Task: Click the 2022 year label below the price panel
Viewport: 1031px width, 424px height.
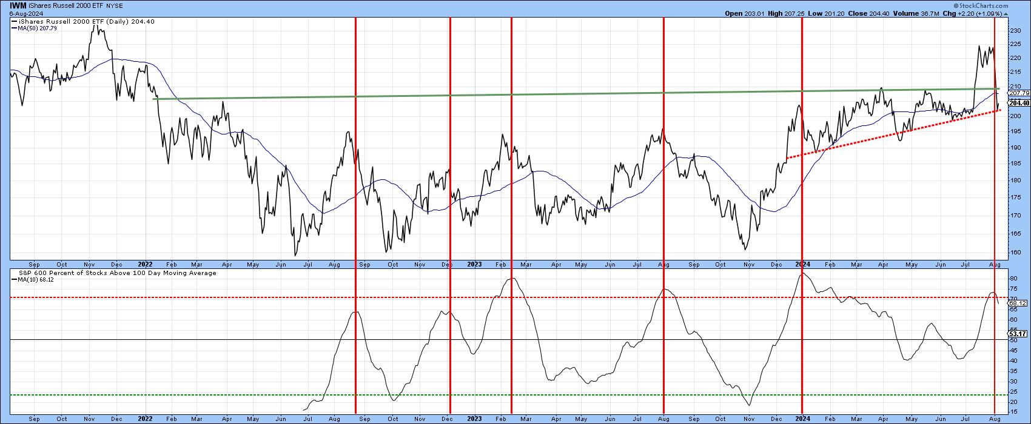Action: 145,264
